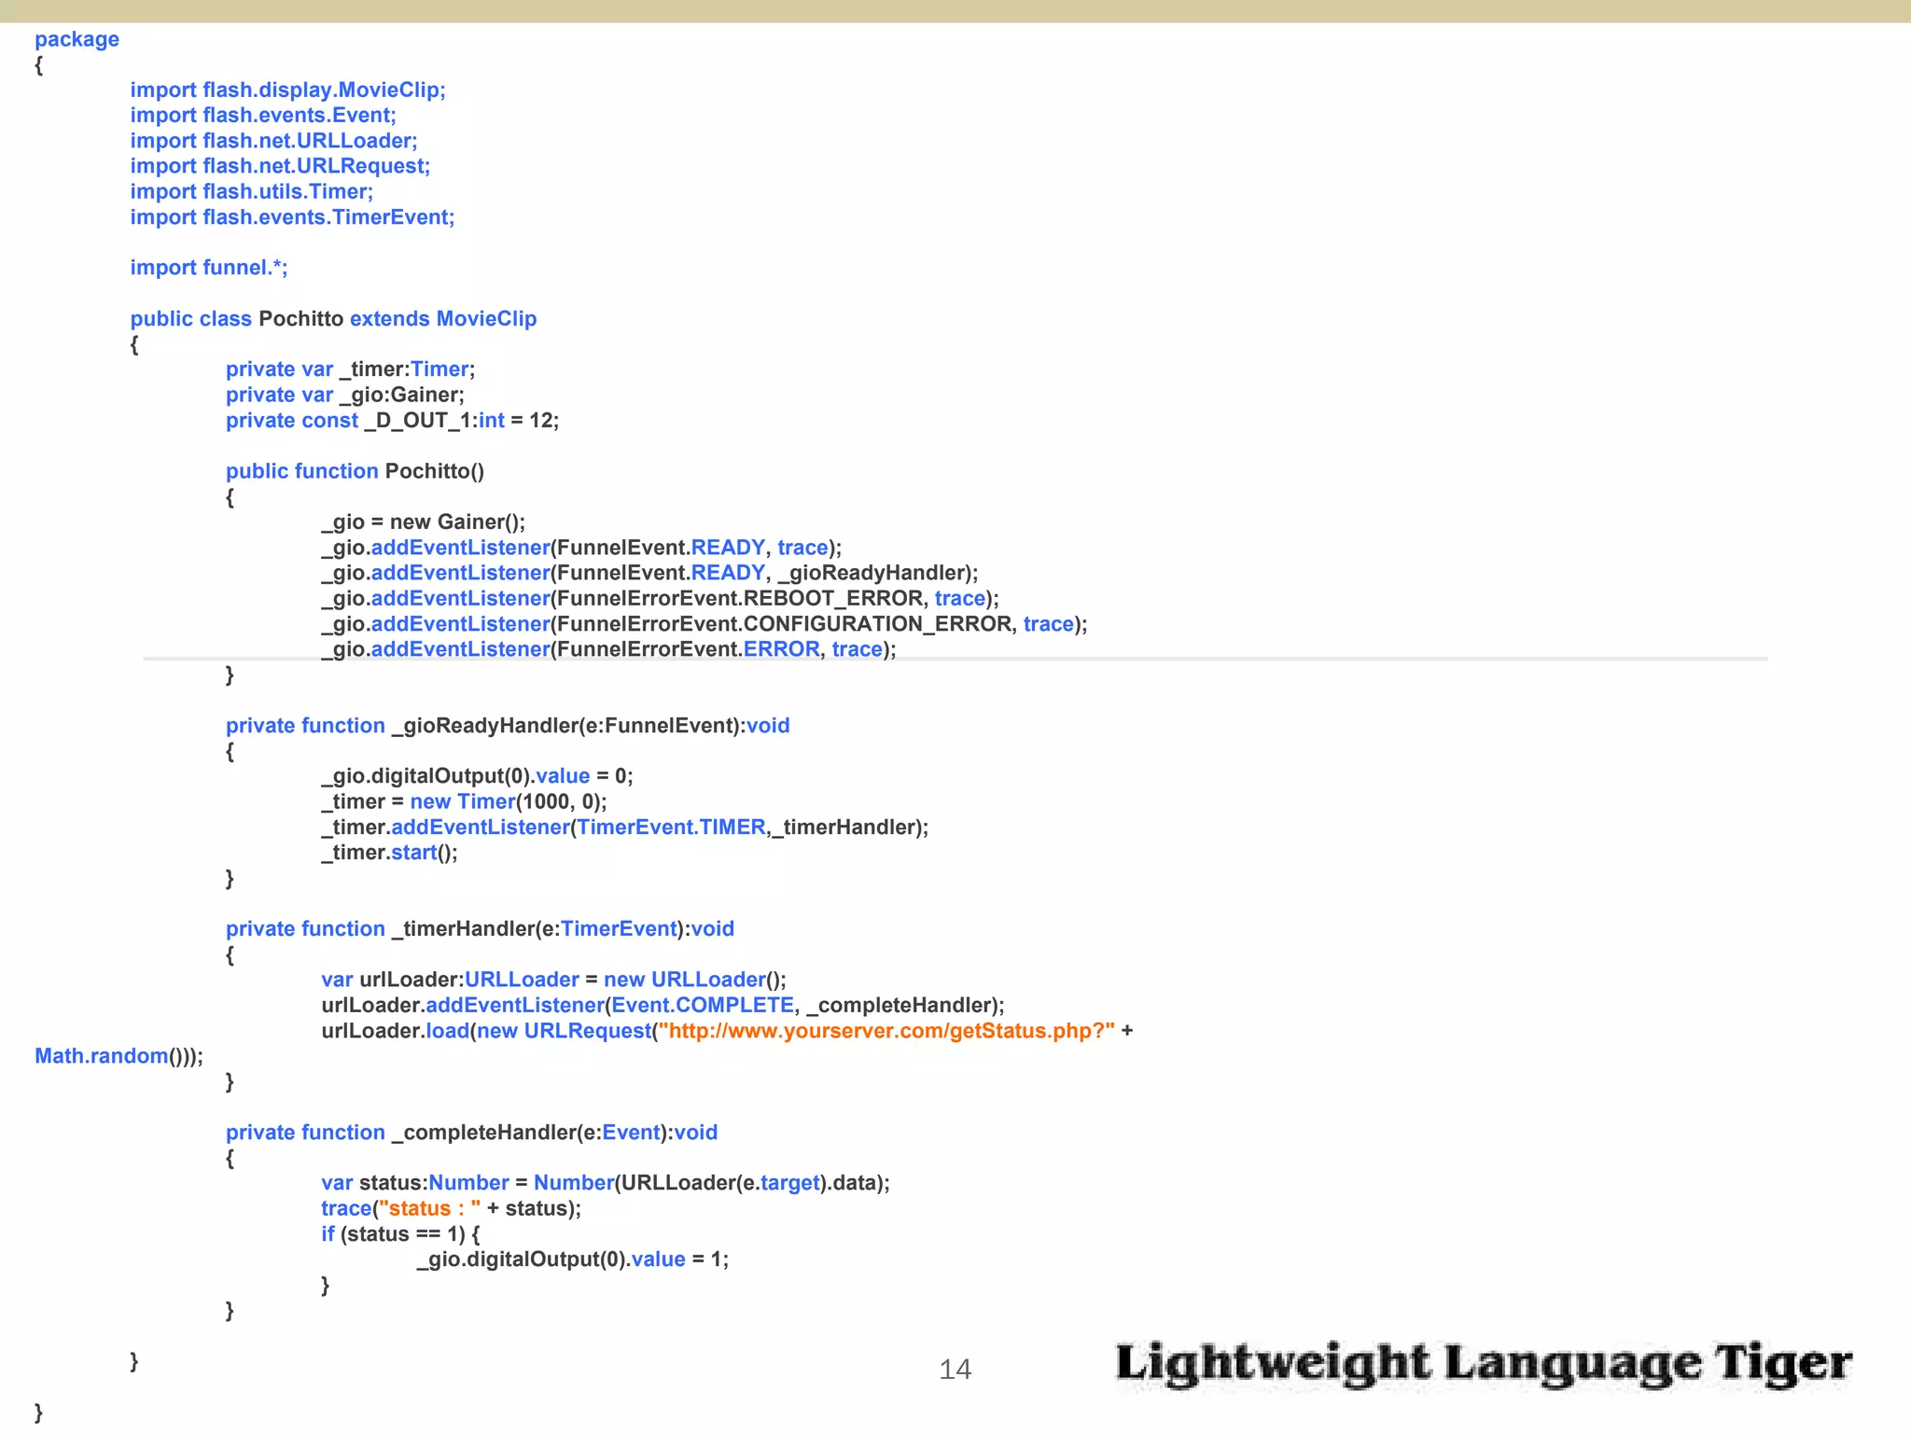Click 'import flash.events.TimerEvent;' line
Image resolution: width=1911 pixels, height=1433 pixels.
coord(292,217)
